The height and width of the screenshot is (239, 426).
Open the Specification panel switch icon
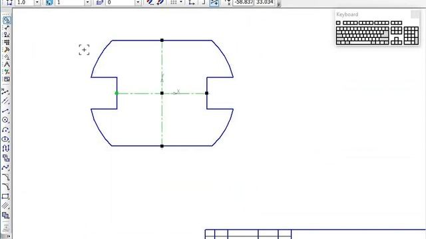point(7,79)
